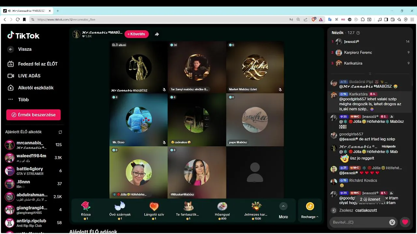Expand More gifts
417x234 pixels.
click(x=283, y=211)
